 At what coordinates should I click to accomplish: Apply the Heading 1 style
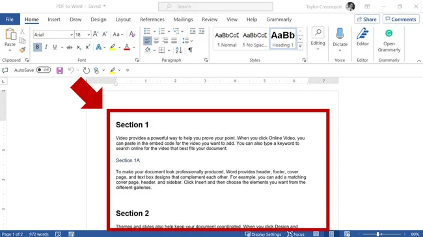click(x=282, y=39)
